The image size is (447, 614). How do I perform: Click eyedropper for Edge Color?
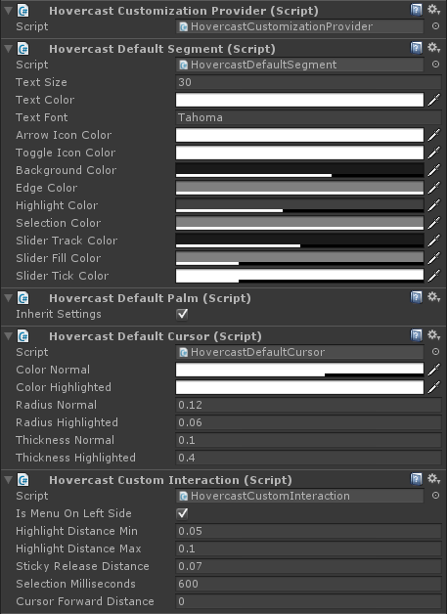click(433, 188)
